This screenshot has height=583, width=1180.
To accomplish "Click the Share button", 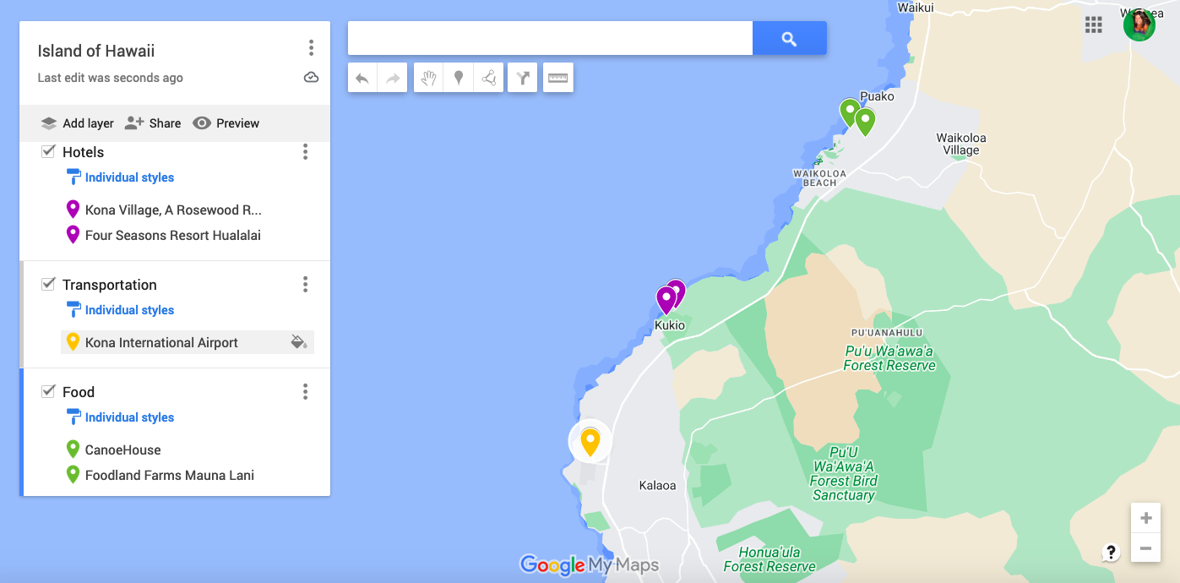I will (153, 123).
